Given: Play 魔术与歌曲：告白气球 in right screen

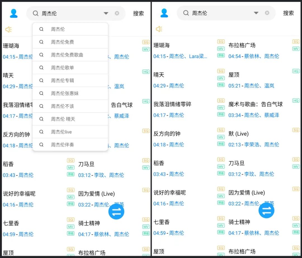Looking at the screenshot, I should tap(256, 104).
